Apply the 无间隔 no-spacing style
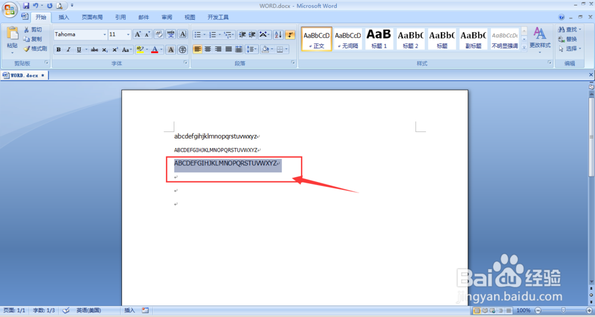Screen dimensions: 595x317 (348, 39)
